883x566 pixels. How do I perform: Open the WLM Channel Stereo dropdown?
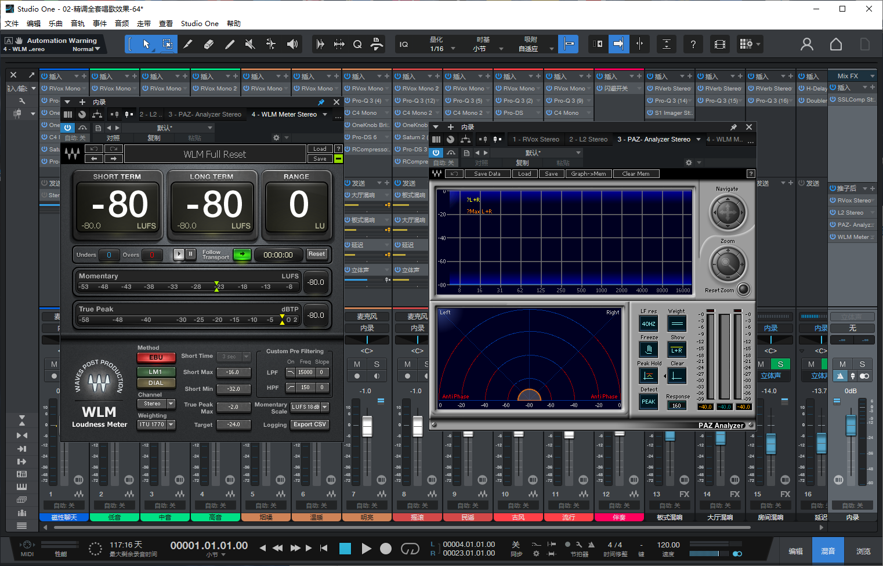[x=156, y=404]
